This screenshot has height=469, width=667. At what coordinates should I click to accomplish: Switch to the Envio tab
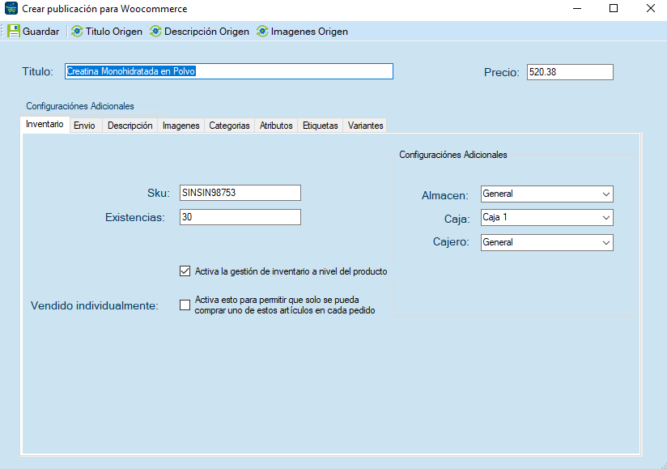click(x=84, y=126)
